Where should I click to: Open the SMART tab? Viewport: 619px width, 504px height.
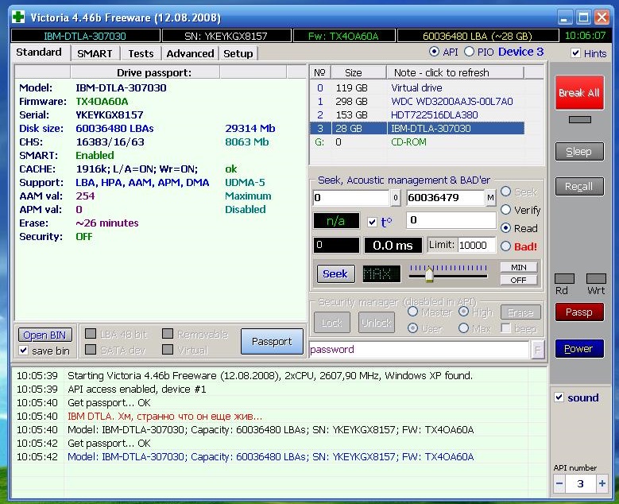tap(95, 54)
